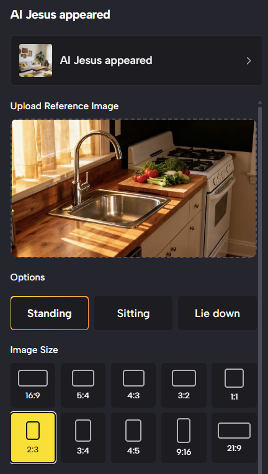Open the AI Jesus appeared template selector
This screenshot has height=474, width=268.
coord(137,60)
